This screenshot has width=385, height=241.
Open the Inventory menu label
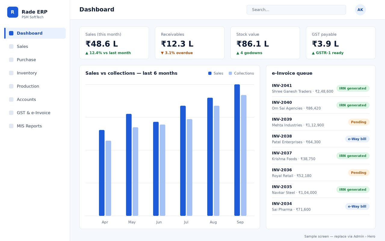[x=27, y=73]
